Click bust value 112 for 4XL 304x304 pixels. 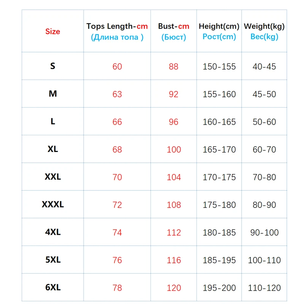[x=174, y=233]
